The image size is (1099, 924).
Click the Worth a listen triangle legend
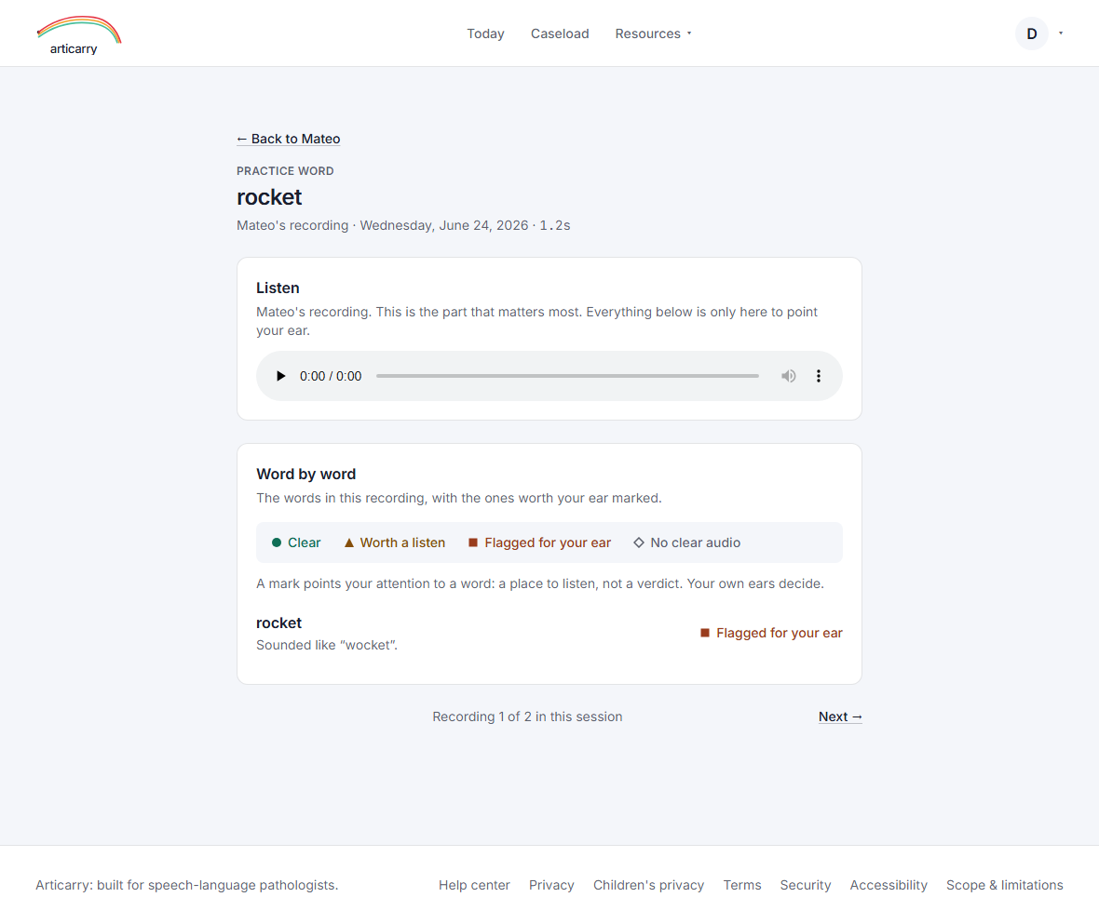tap(395, 542)
